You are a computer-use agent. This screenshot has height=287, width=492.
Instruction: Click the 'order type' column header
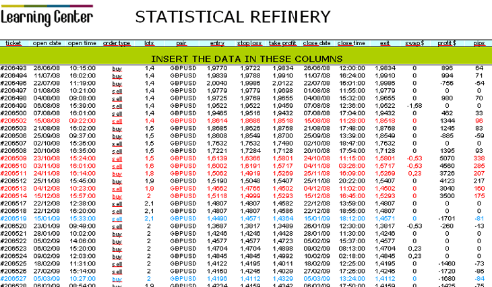coord(117,43)
